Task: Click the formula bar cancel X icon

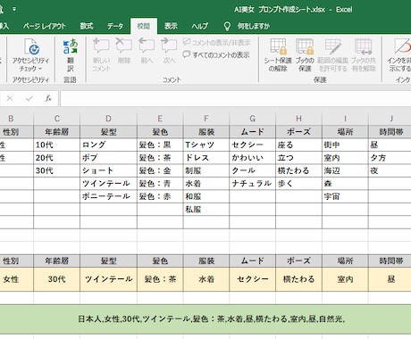Action: click(10, 98)
